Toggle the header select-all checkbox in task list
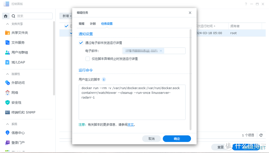Image resolution: width=269 pixels, height=153 pixels. (x=66, y=26)
